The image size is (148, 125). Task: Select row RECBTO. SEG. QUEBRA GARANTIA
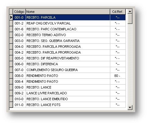coord(69,41)
